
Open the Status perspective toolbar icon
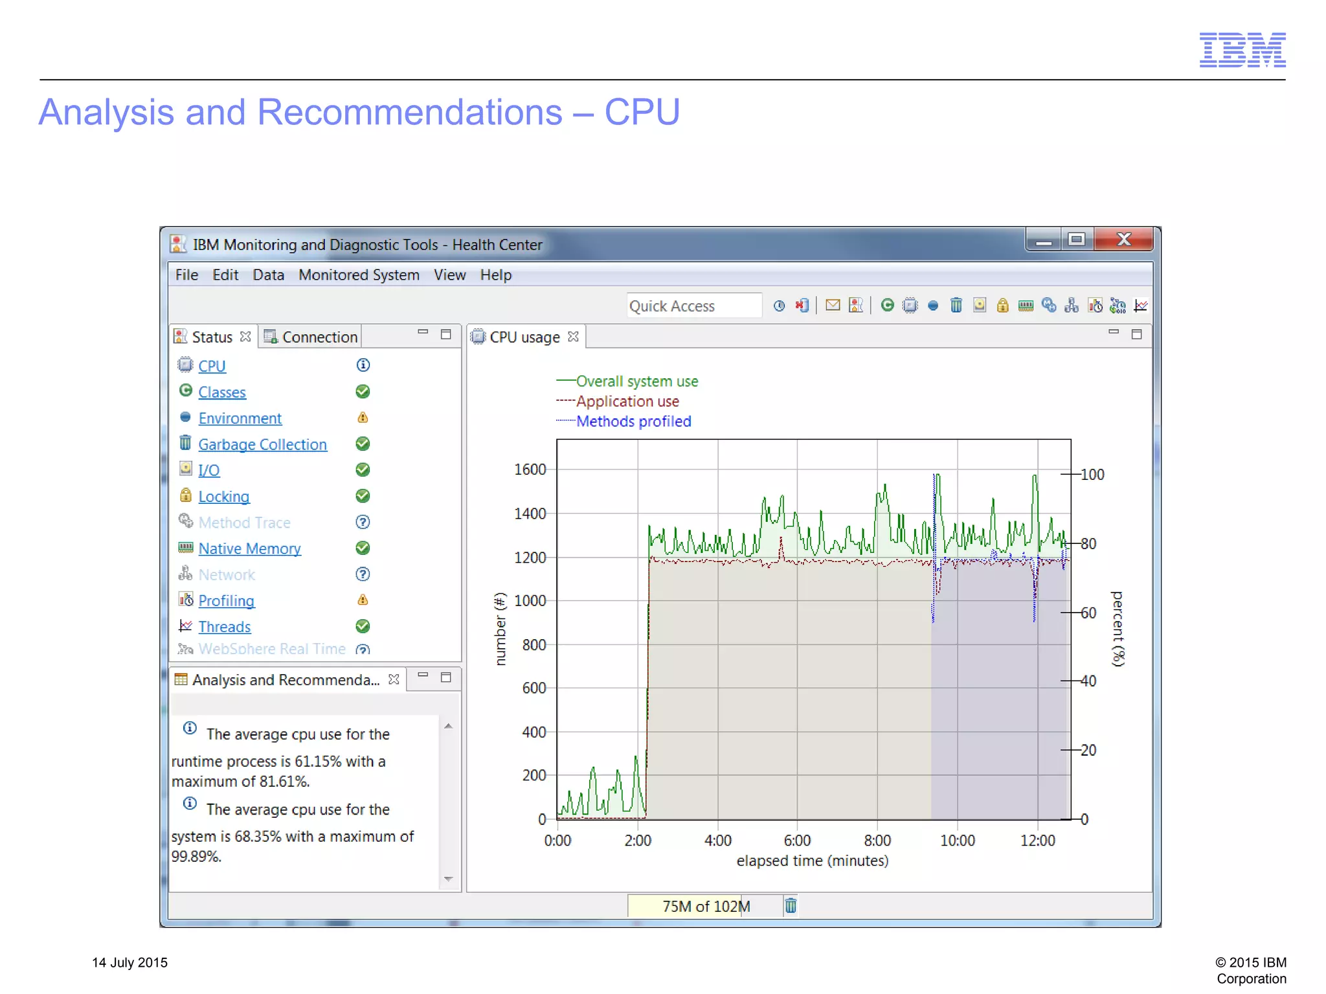point(856,305)
